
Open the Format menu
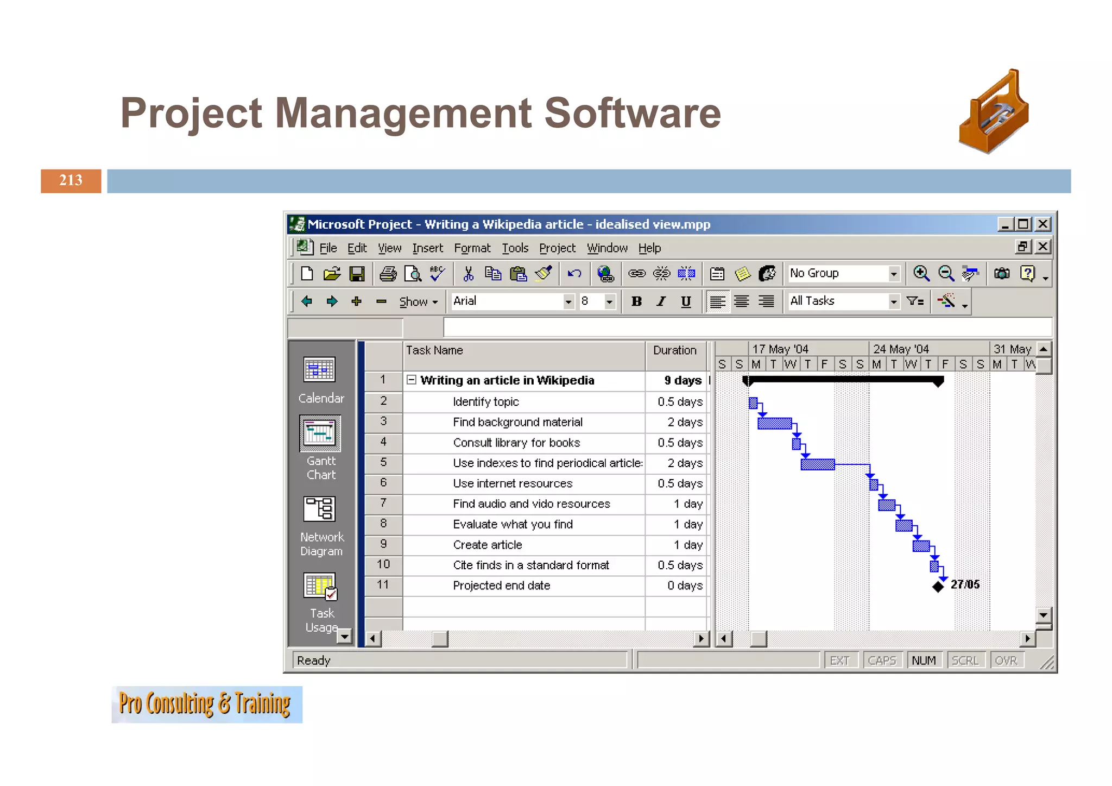472,248
